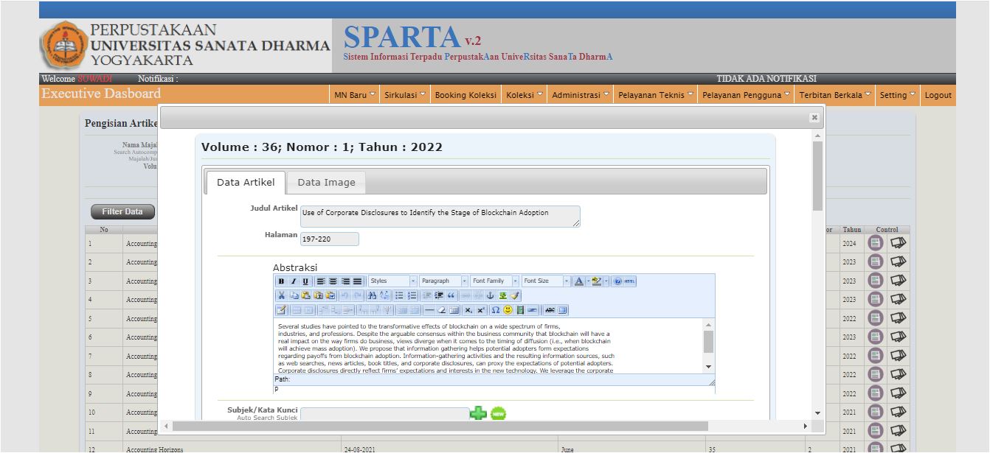
Task: Toggle underline formatting in the editor
Action: click(x=305, y=281)
